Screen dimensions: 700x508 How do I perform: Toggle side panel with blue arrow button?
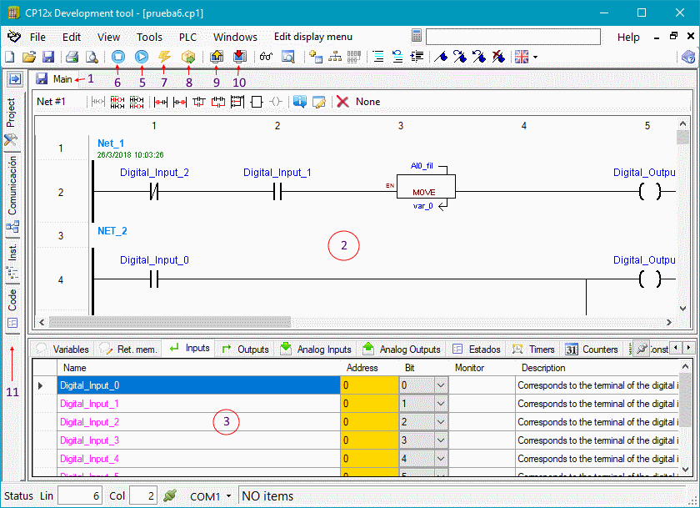coord(13,79)
